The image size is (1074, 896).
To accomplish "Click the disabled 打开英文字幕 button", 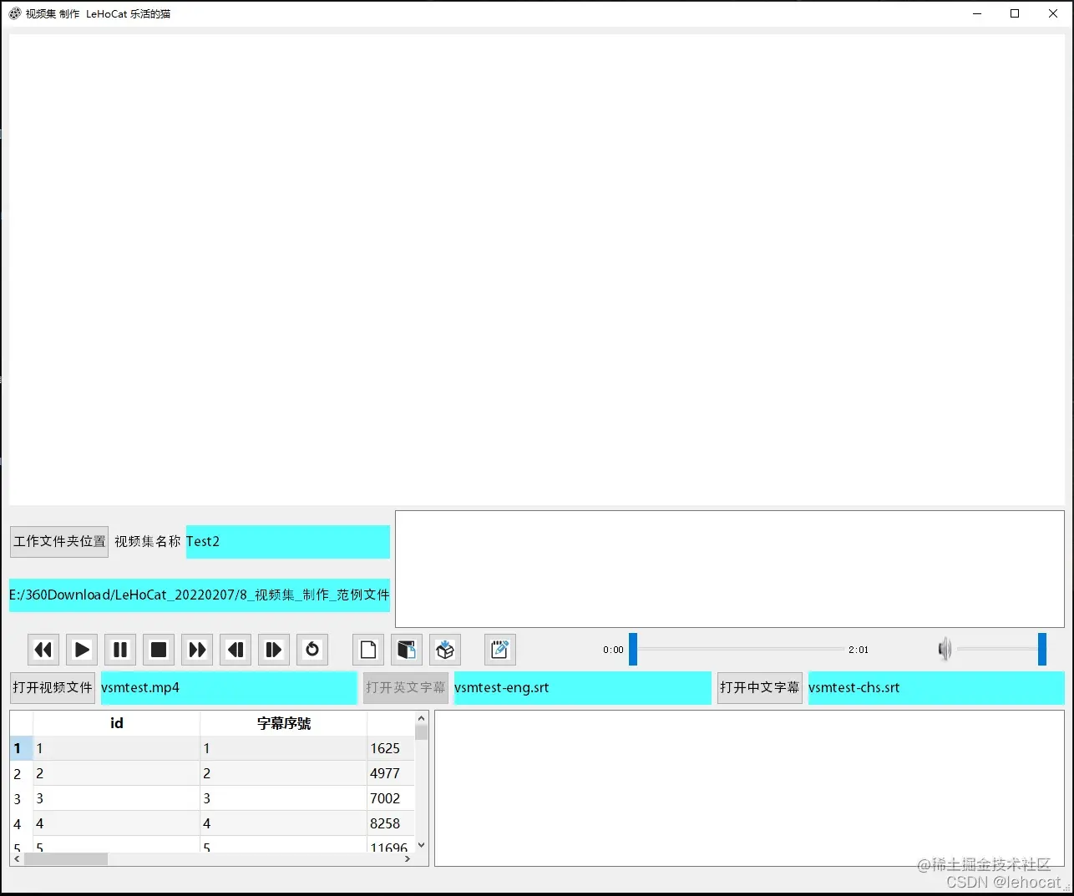I will [405, 687].
